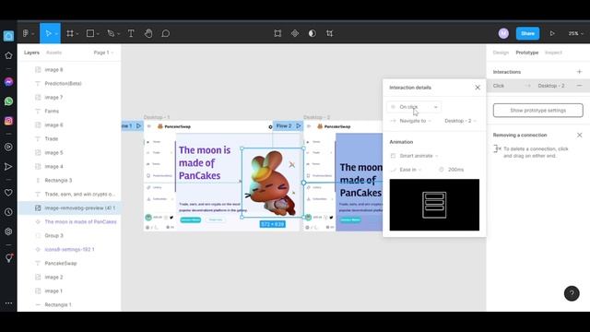The height and width of the screenshot is (332, 590).
Task: Click the animation preview thumbnail
Action: point(434,205)
